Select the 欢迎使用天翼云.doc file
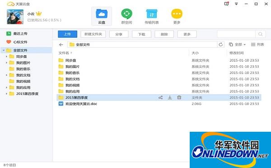 pos(159,104)
